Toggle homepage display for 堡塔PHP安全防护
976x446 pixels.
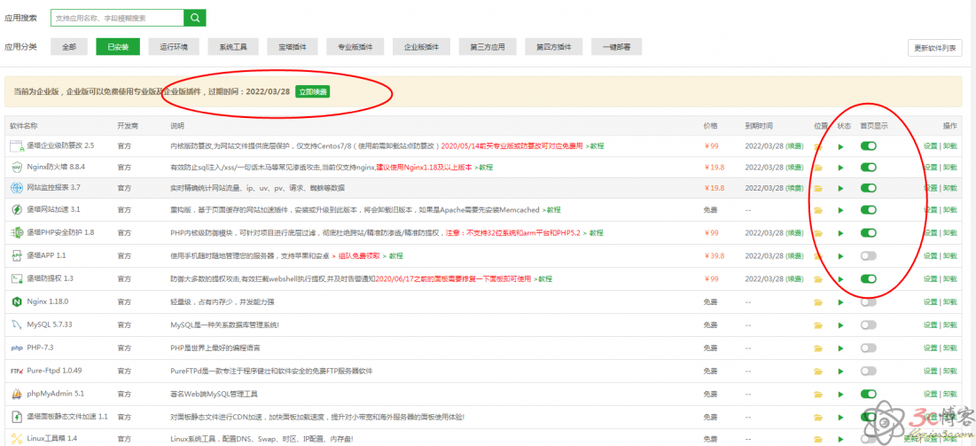[869, 232]
